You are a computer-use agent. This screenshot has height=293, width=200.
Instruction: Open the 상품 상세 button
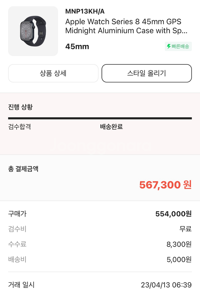(53, 73)
